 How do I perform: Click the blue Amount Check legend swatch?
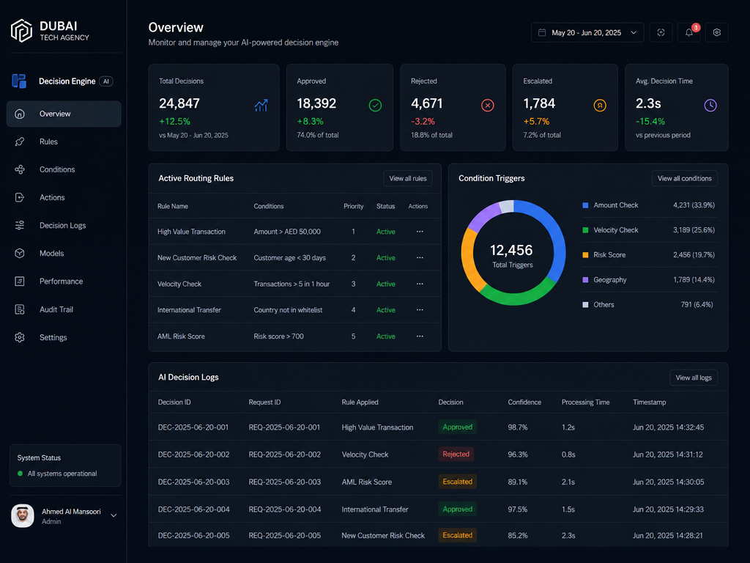[585, 205]
